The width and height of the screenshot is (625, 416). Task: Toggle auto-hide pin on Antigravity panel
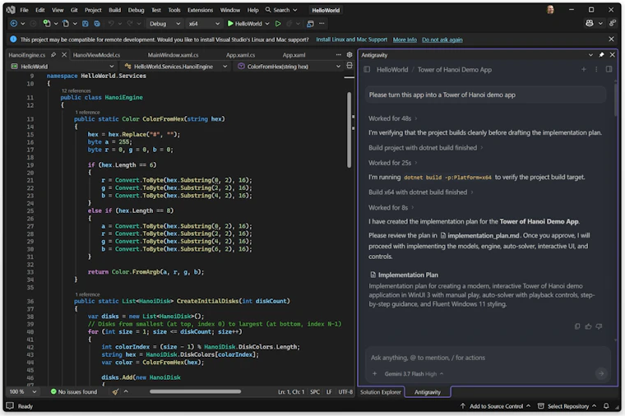[601, 54]
